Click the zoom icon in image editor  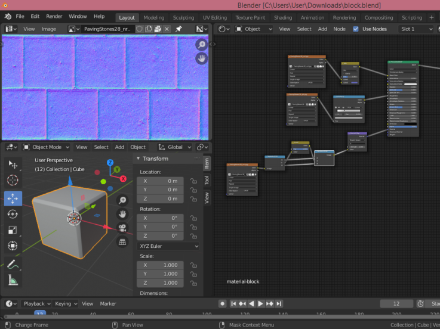201,45
